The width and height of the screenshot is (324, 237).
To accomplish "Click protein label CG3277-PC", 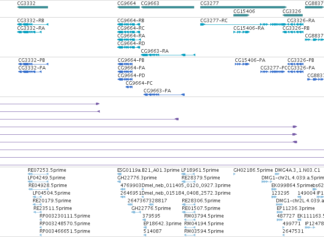I will click(274, 68).
